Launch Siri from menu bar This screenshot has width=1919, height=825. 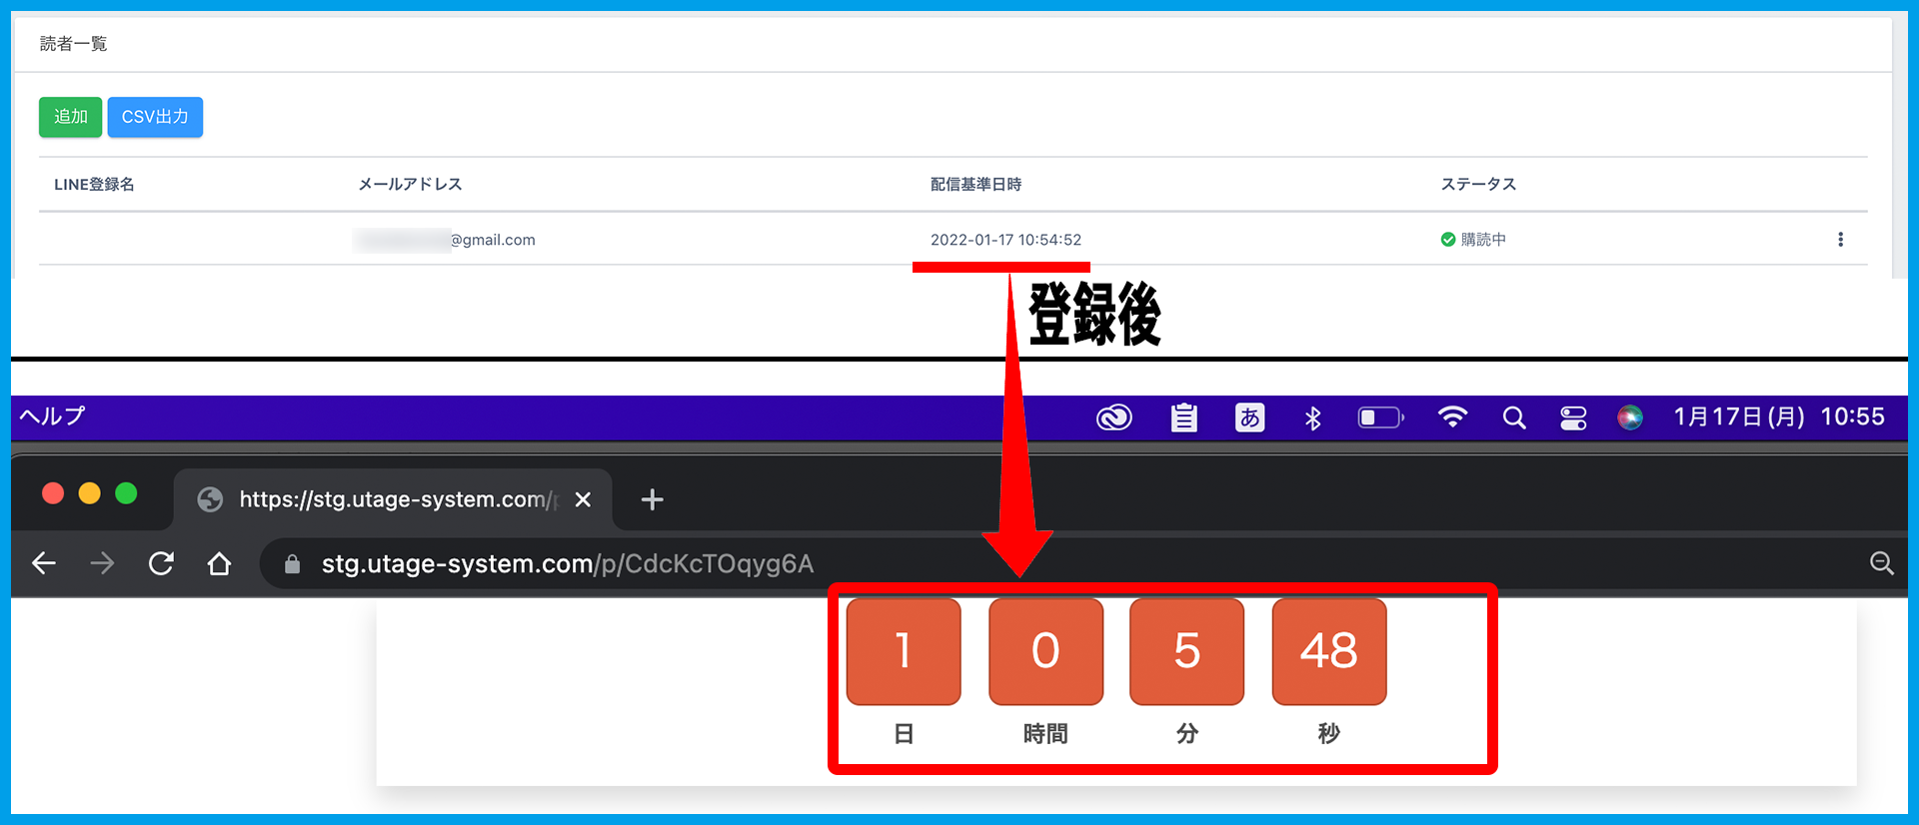1630,417
